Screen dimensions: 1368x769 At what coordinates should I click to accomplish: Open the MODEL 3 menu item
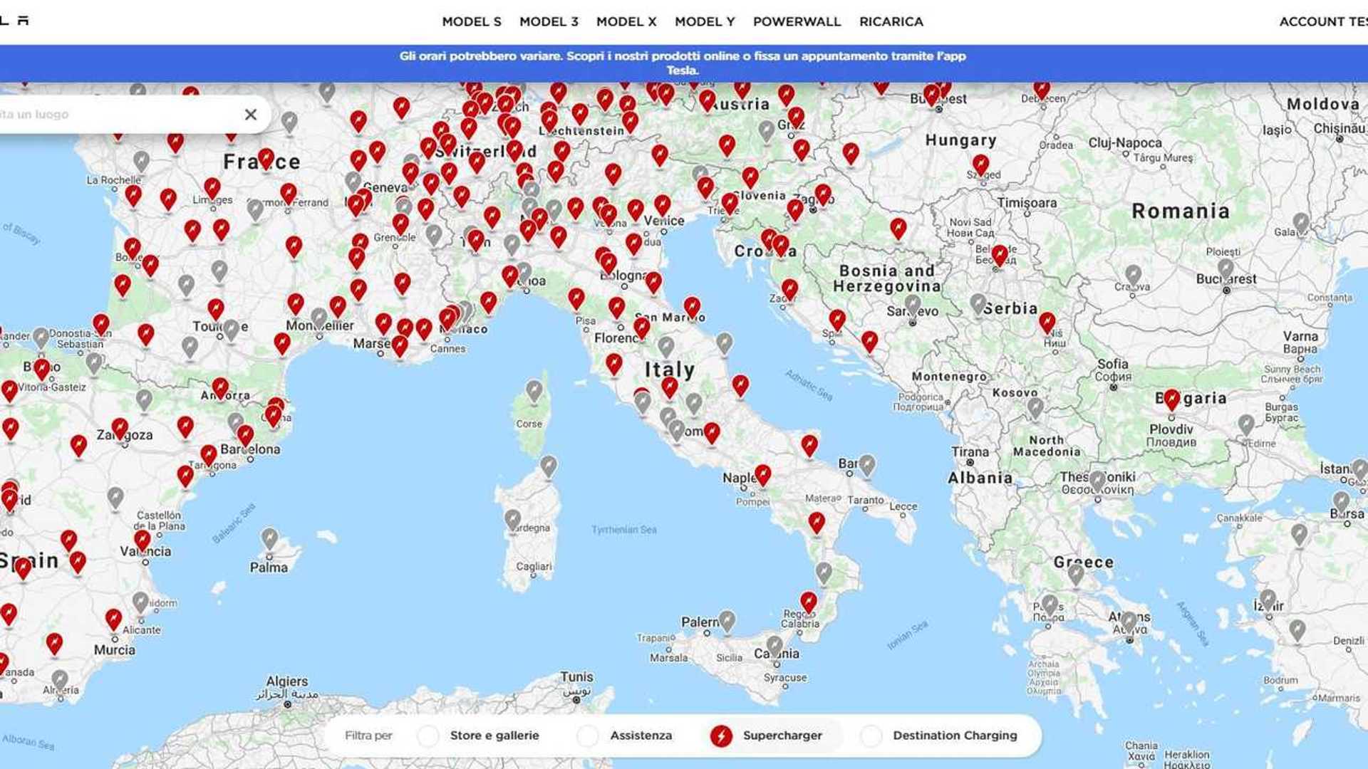(549, 21)
